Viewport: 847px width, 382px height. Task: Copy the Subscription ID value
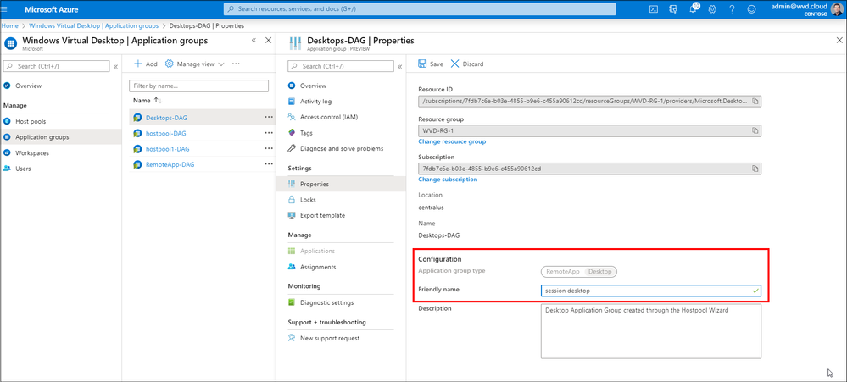755,169
